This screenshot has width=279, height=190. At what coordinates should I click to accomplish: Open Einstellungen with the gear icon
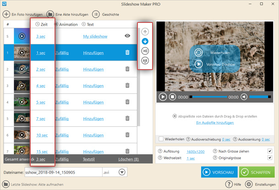tap(249, 185)
